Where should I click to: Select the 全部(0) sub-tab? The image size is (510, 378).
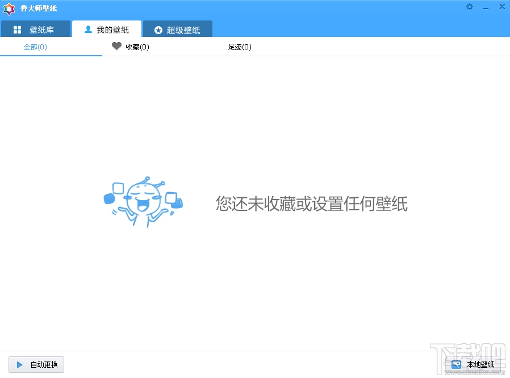(35, 47)
